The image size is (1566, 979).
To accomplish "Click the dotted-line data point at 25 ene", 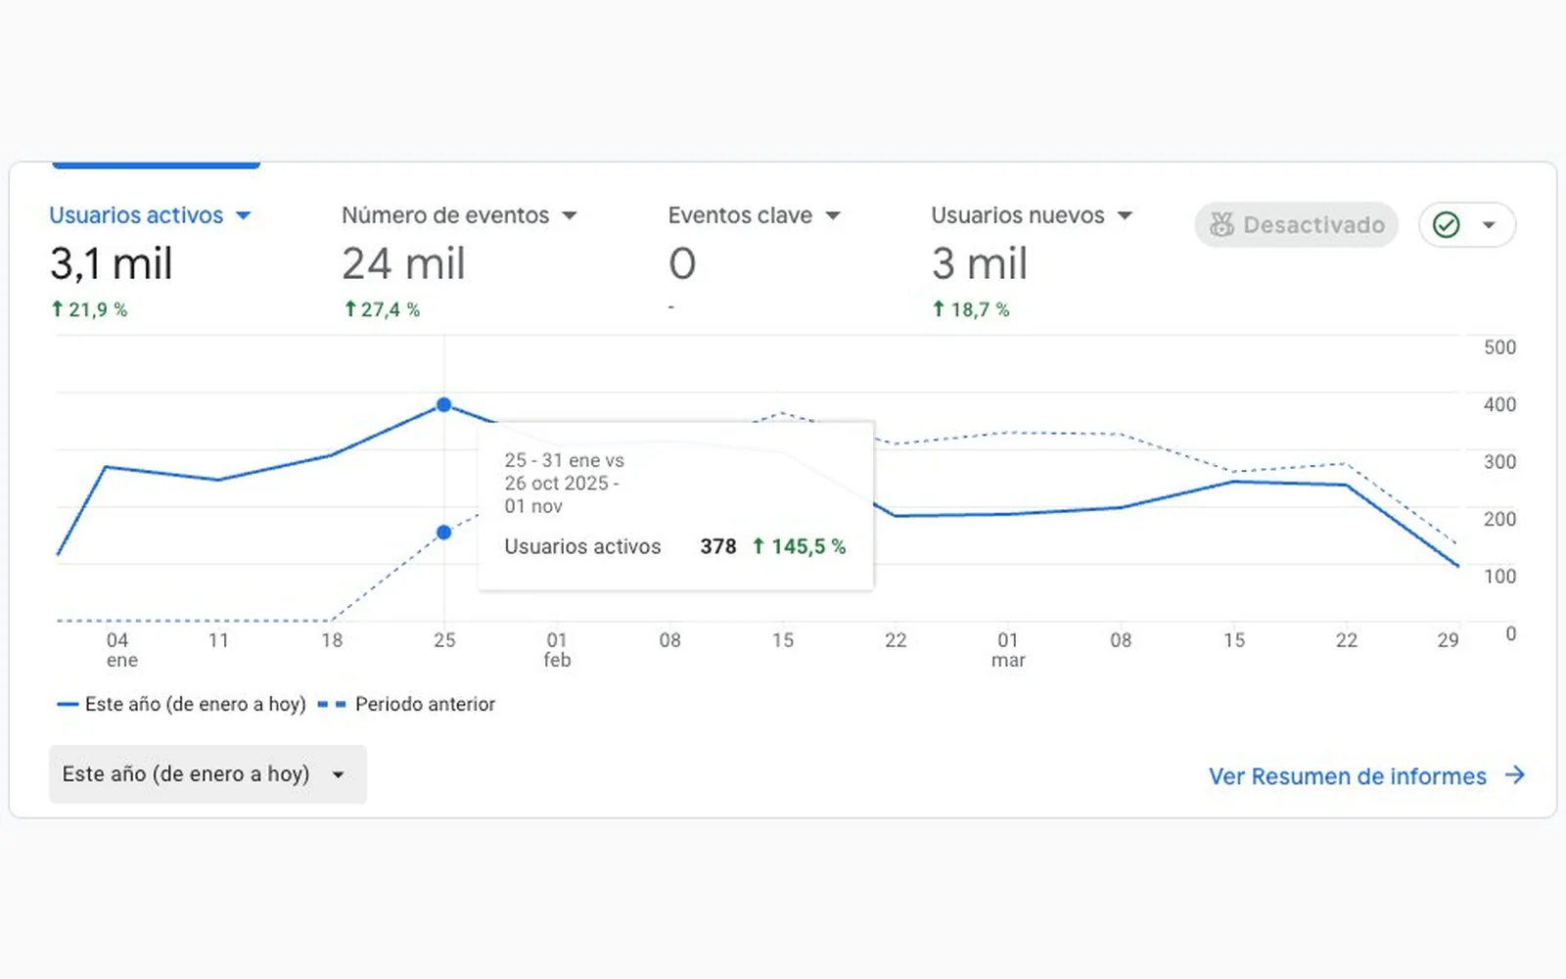I will (x=444, y=533).
